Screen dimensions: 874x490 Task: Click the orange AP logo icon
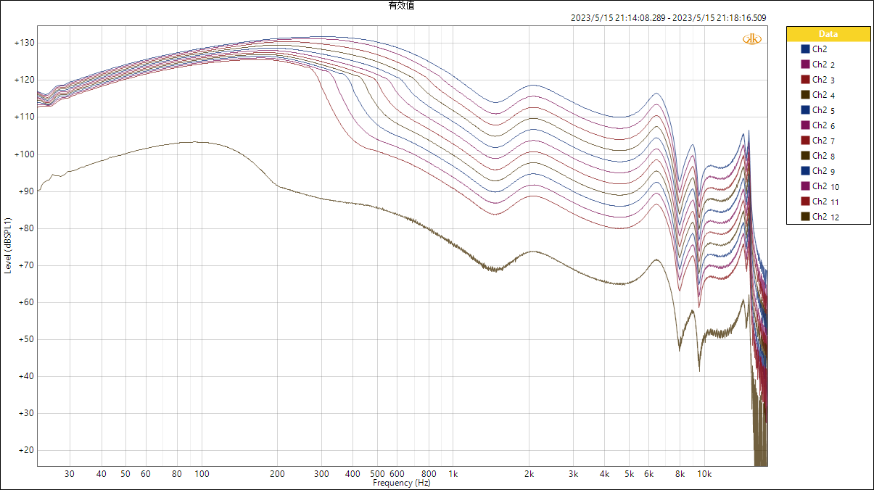point(752,39)
